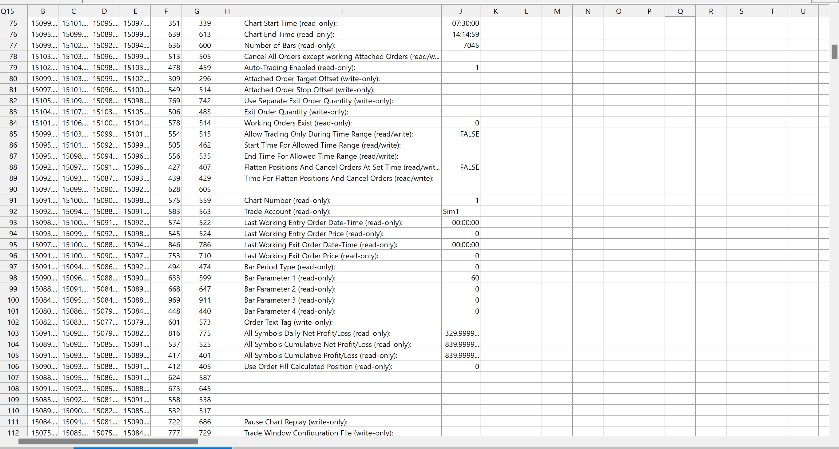This screenshot has width=839, height=449.
Task: Click All Symbols Daily Net Profit/Loss value
Action: (460, 333)
